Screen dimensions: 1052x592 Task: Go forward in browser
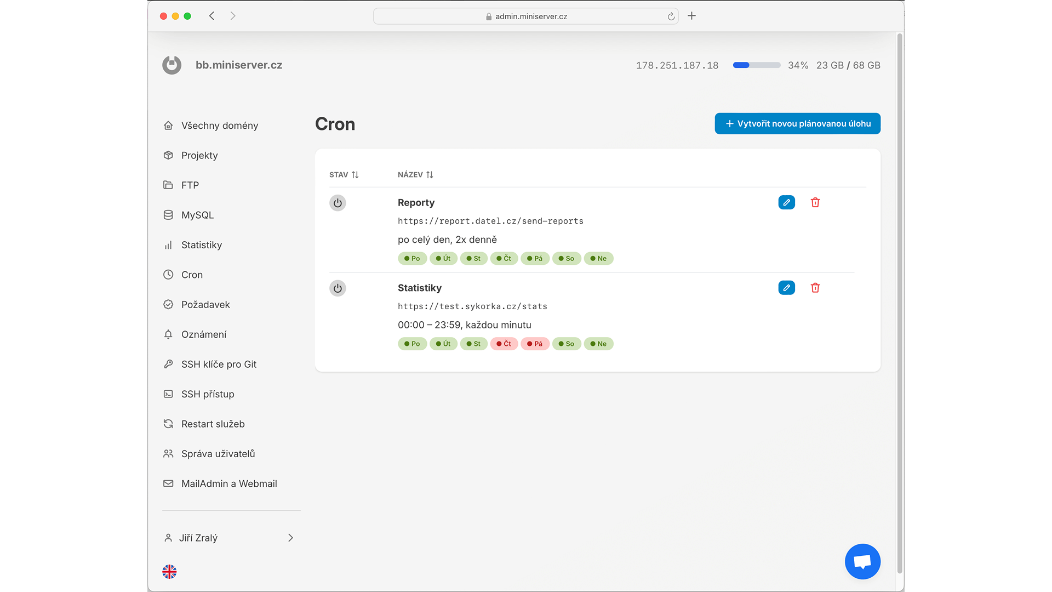233,16
